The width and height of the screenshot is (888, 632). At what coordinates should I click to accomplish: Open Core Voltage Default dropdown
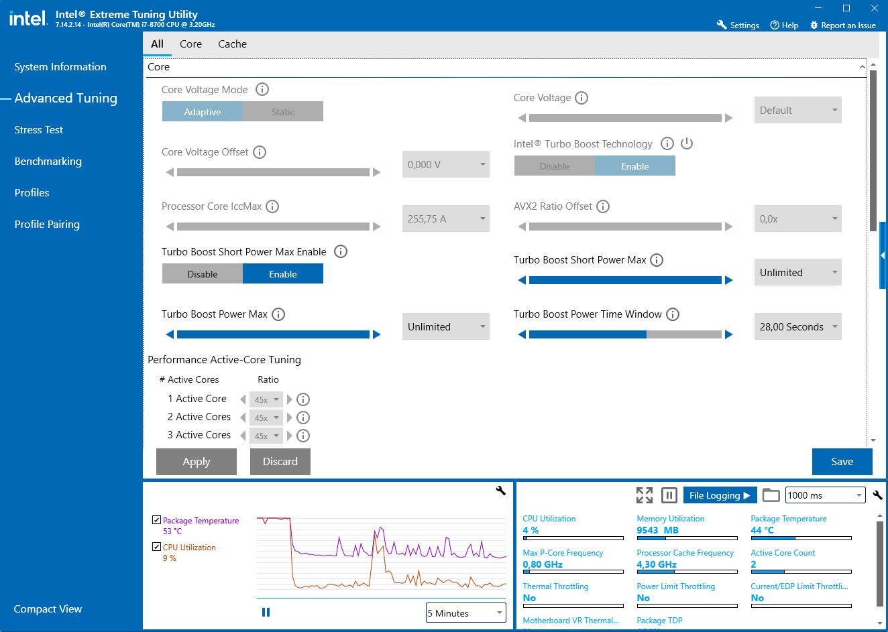[x=798, y=110]
